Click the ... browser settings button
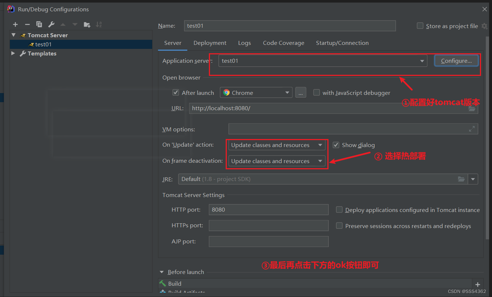The height and width of the screenshot is (297, 492). coord(300,93)
